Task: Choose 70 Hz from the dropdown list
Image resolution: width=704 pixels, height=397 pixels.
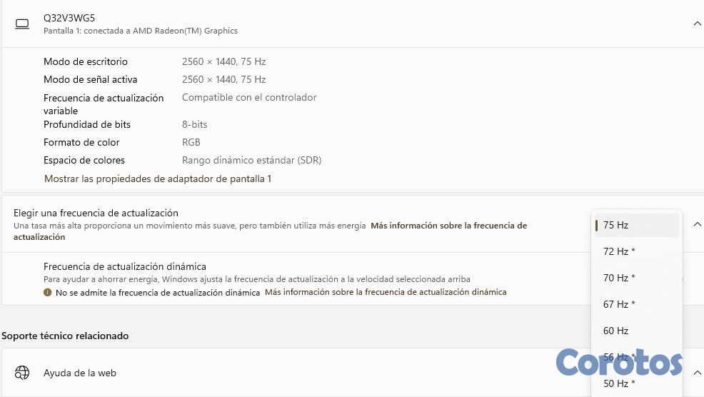Action: [618, 278]
